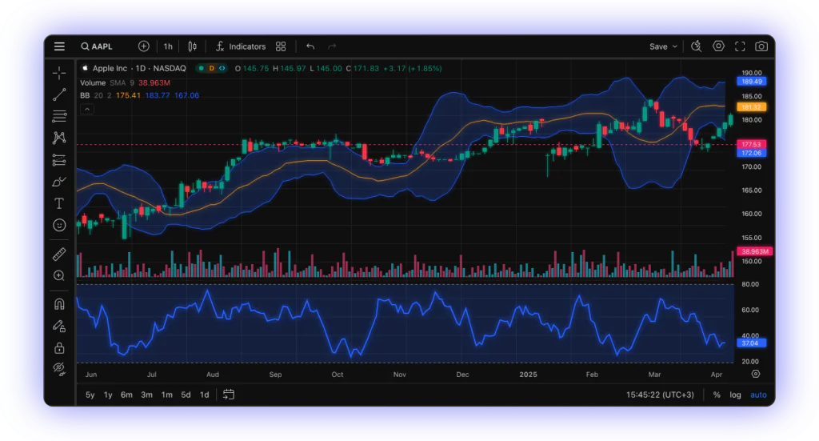Add a symbol to compare with plus icon
Image resolution: width=819 pixels, height=441 pixels.
tap(144, 46)
